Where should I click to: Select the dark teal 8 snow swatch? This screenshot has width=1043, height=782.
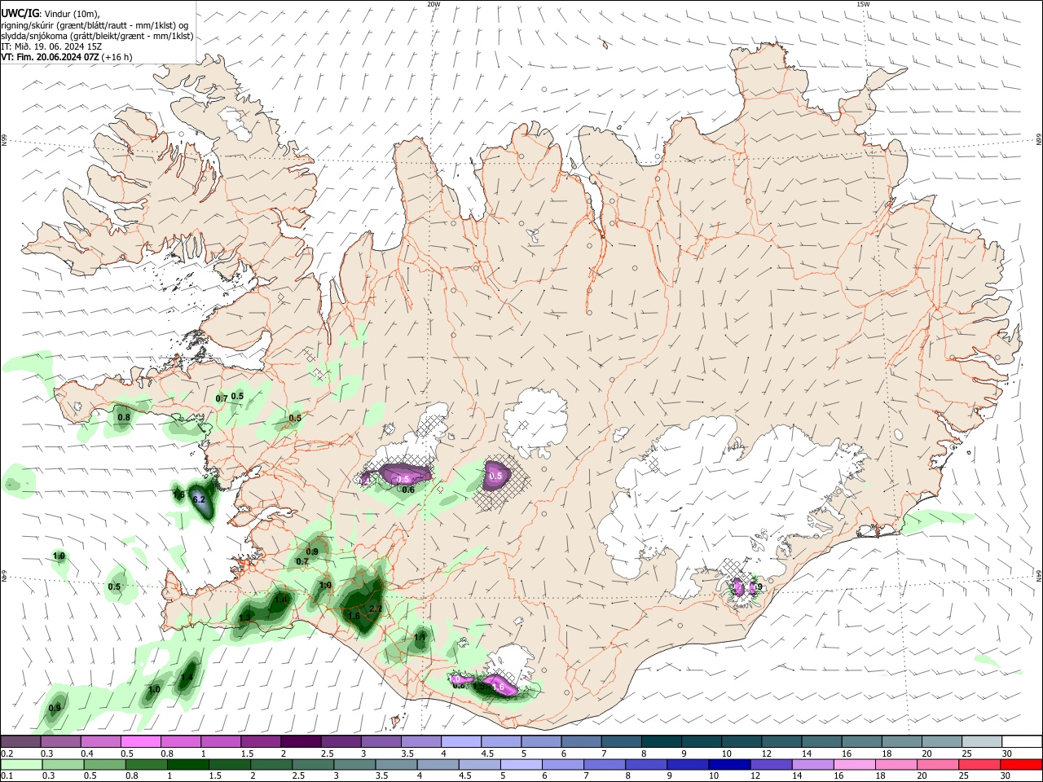click(x=661, y=742)
